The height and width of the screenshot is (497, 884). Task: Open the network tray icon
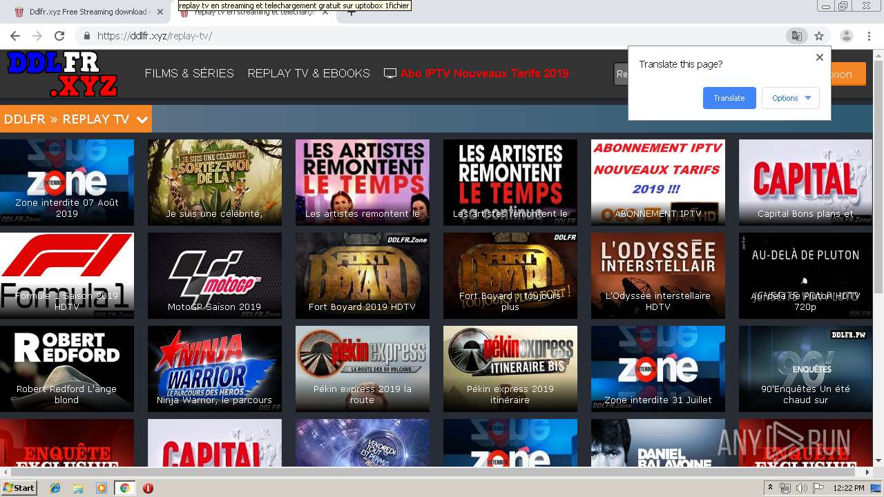pyautogui.click(x=786, y=488)
